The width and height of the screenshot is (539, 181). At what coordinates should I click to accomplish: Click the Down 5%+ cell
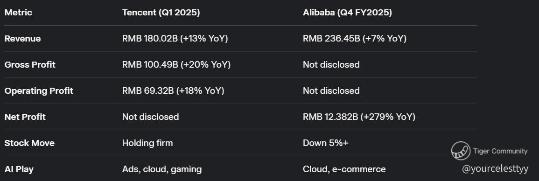tap(326, 143)
